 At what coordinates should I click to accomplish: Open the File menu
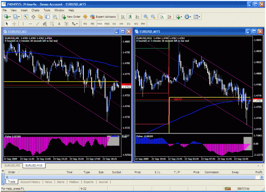(x=4, y=10)
